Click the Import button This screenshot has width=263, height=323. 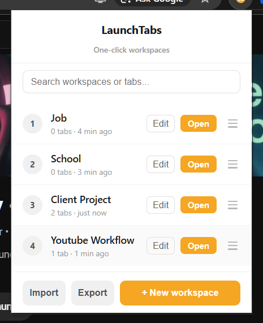pos(44,293)
